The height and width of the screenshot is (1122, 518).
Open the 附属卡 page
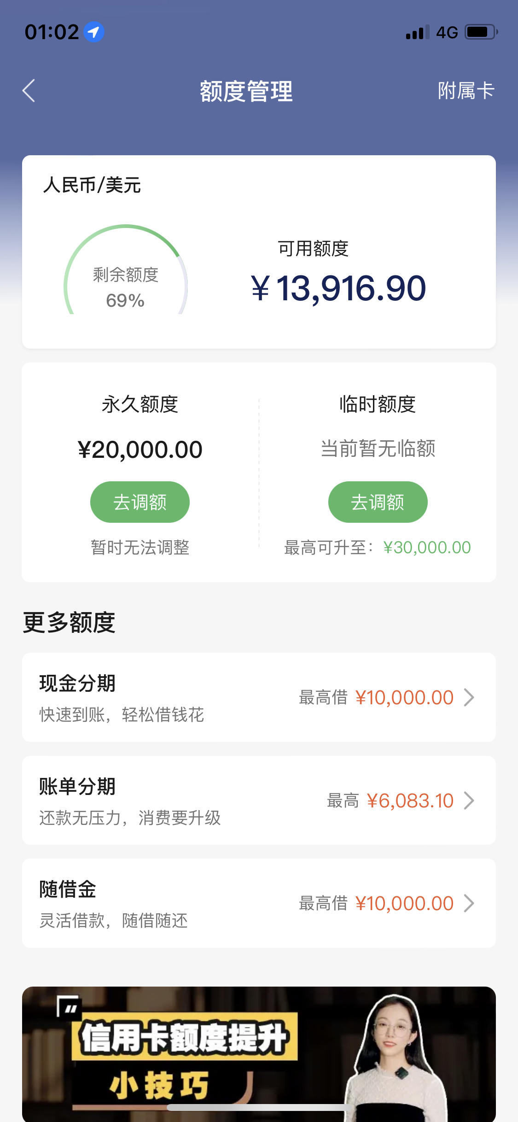pos(466,91)
